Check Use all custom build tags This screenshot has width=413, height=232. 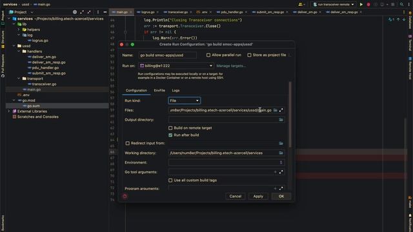(170, 180)
